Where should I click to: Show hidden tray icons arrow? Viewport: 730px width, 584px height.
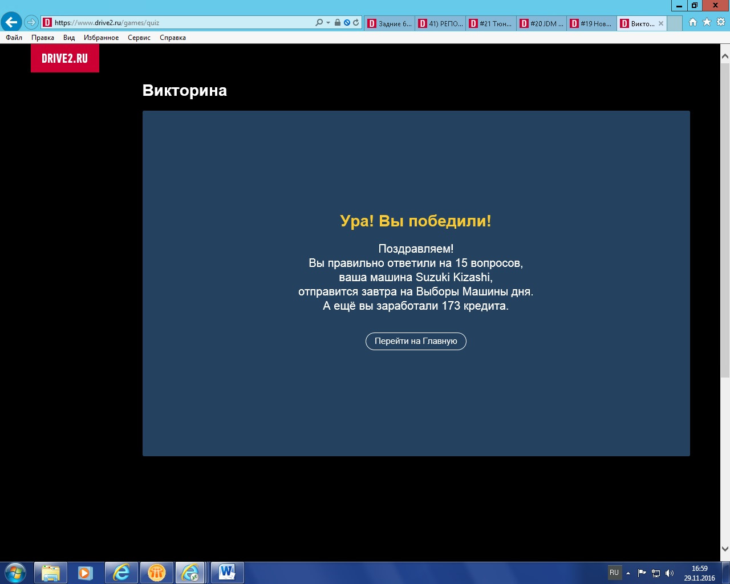click(x=628, y=573)
